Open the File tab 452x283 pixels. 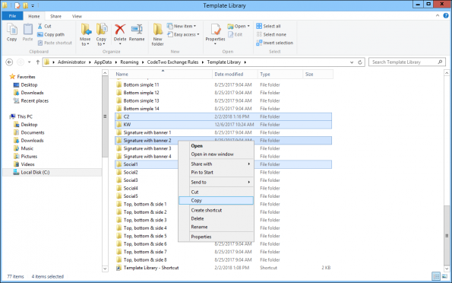[x=12, y=16]
